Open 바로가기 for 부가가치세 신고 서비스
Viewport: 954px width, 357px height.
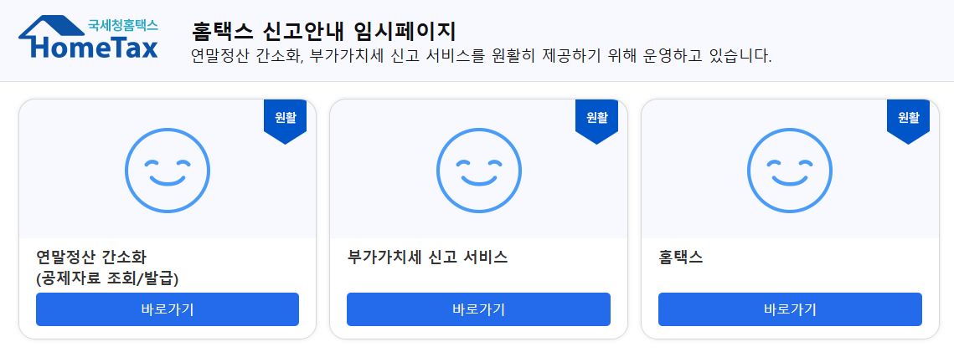pos(479,309)
